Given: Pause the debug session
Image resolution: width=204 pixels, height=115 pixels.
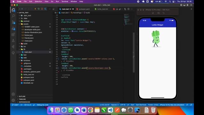Looking at the screenshot, I should tap(22, 9).
